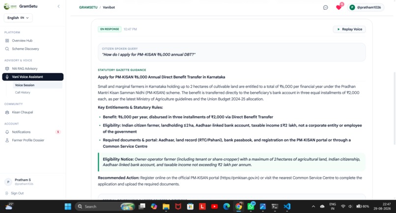Open the Photos app on taskbar

263,207
